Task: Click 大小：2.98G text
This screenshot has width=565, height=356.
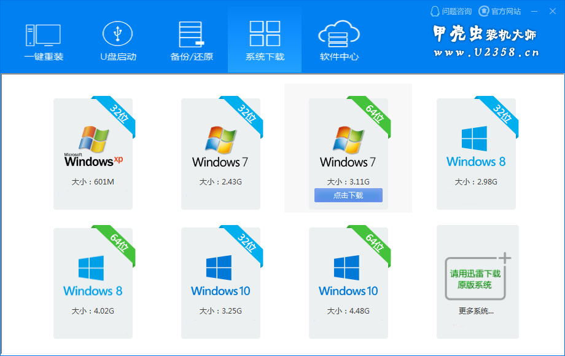Action: [x=476, y=182]
